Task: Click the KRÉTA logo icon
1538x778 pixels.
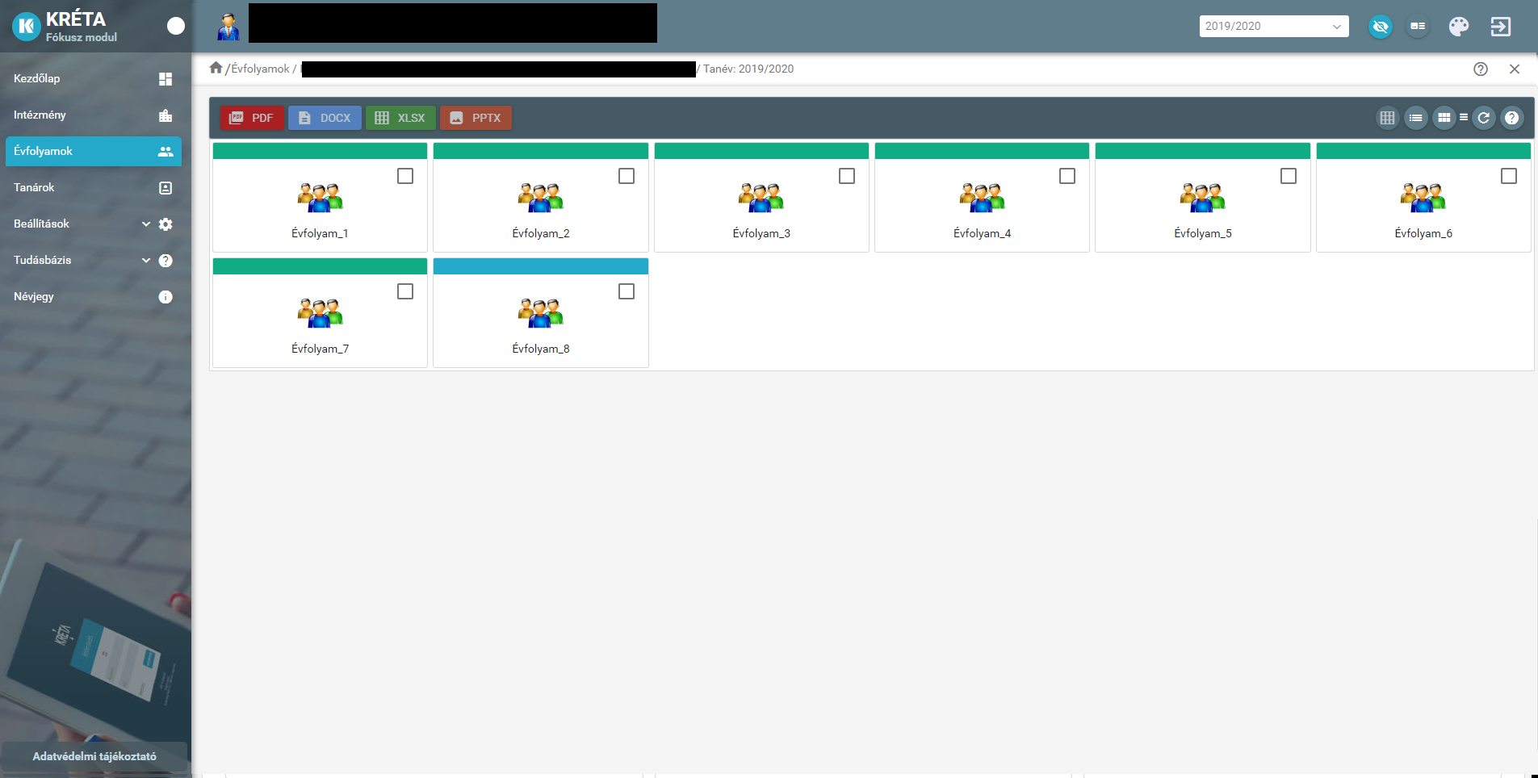Action: (x=26, y=26)
